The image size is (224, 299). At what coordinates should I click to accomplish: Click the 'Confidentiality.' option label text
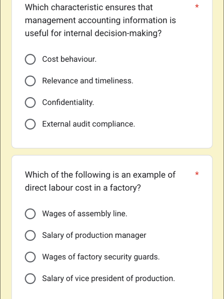click(68, 102)
